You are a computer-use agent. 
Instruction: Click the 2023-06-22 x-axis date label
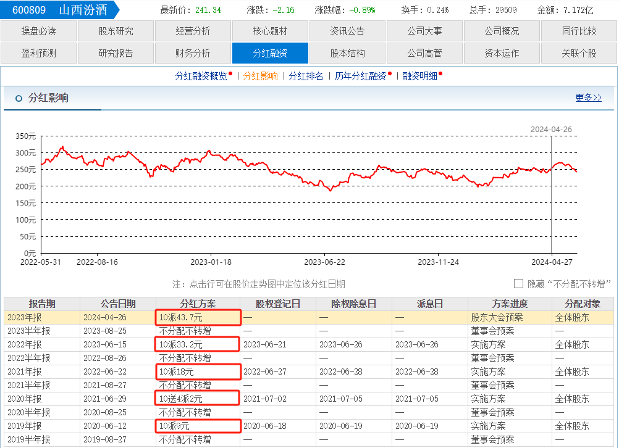tap(324, 262)
